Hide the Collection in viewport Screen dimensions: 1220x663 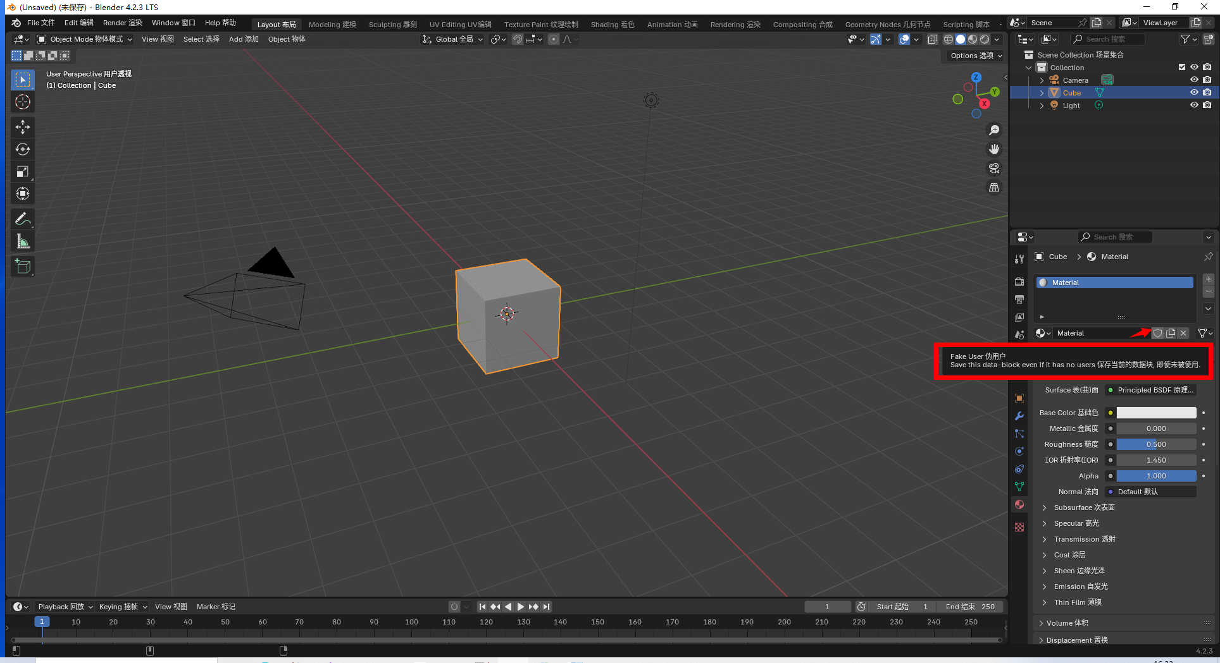(1194, 67)
